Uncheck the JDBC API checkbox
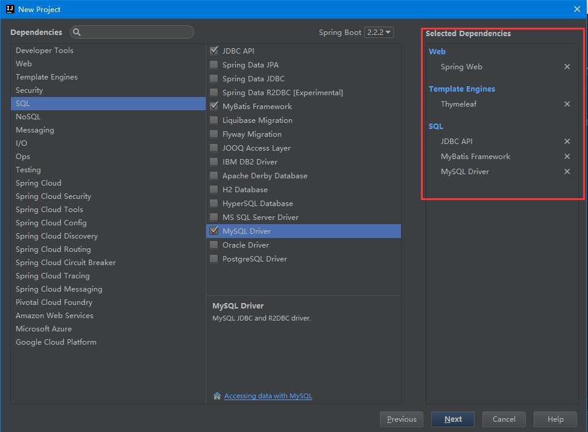588x432 pixels. coord(214,51)
